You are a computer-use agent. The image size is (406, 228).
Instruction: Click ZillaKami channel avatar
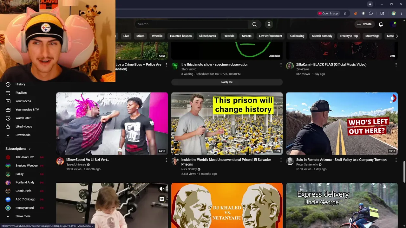pos(290,66)
